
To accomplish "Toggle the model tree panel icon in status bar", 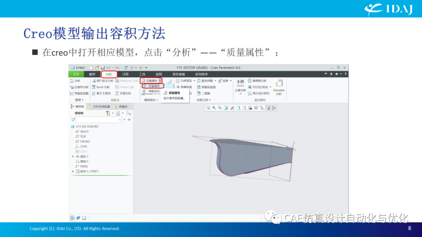I will point(72,218).
